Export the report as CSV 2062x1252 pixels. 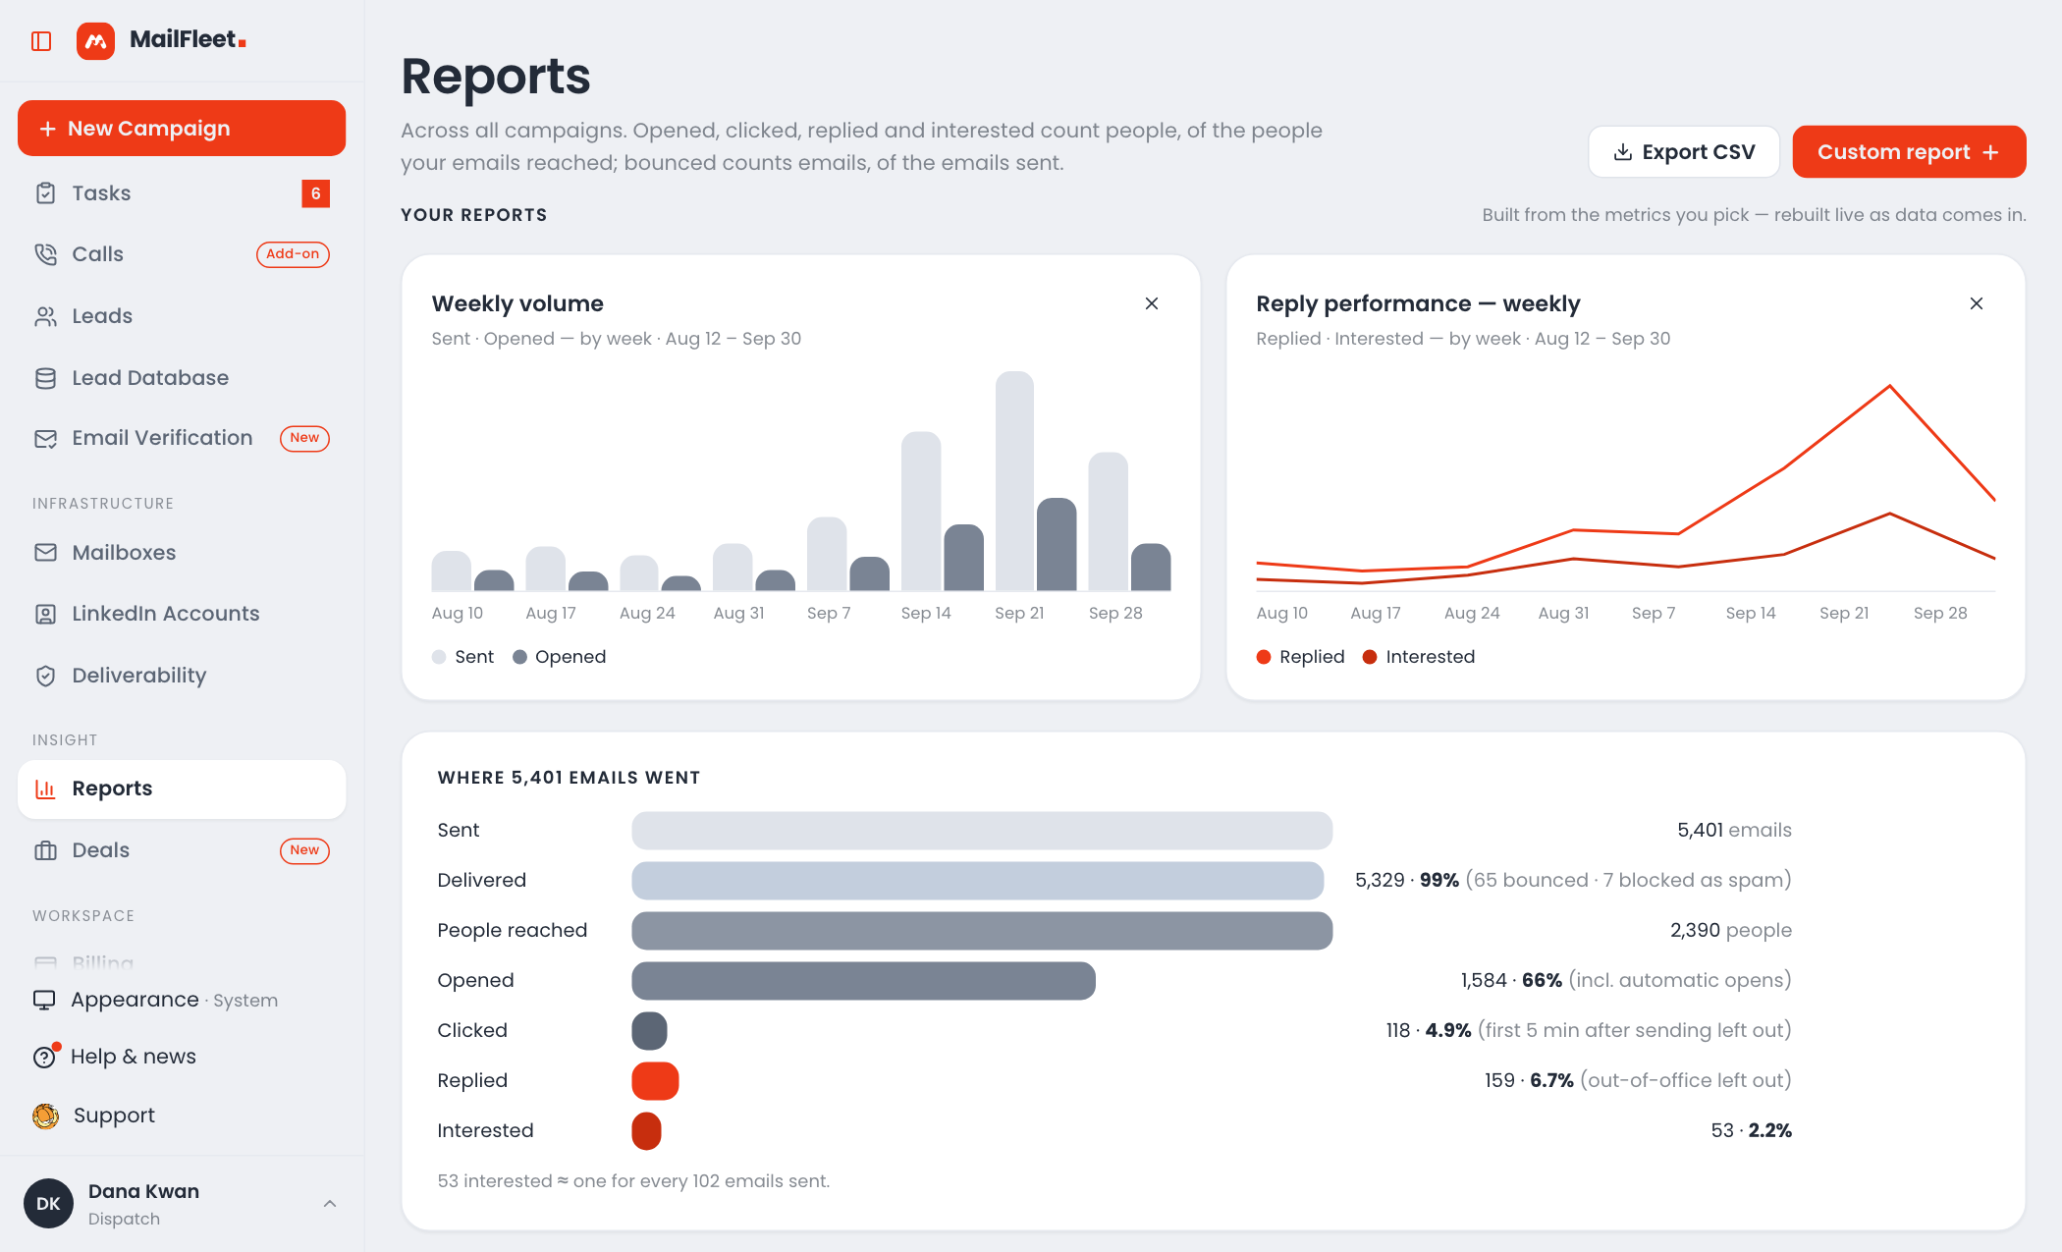click(x=1684, y=152)
